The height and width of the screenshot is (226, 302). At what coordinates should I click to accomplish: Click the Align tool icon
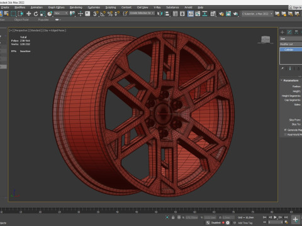tap(167, 14)
